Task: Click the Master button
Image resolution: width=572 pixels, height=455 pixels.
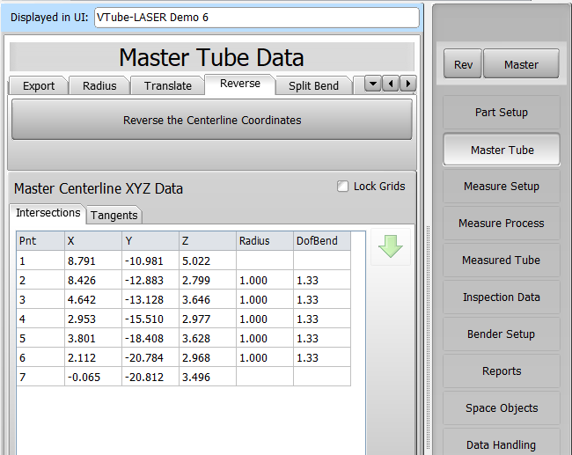Action: (x=521, y=64)
